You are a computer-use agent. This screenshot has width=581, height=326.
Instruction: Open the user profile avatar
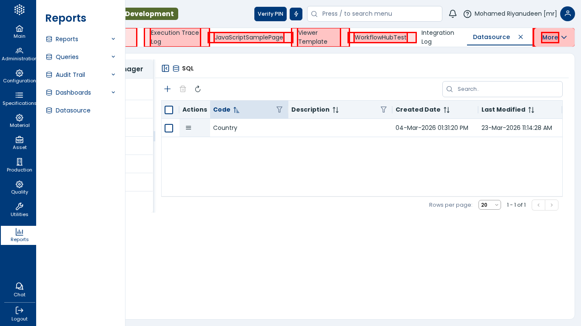pos(567,14)
